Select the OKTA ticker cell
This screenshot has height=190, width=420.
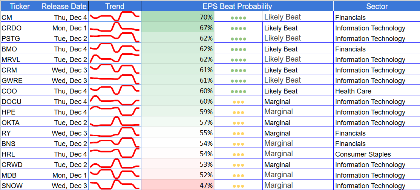tap(20, 122)
